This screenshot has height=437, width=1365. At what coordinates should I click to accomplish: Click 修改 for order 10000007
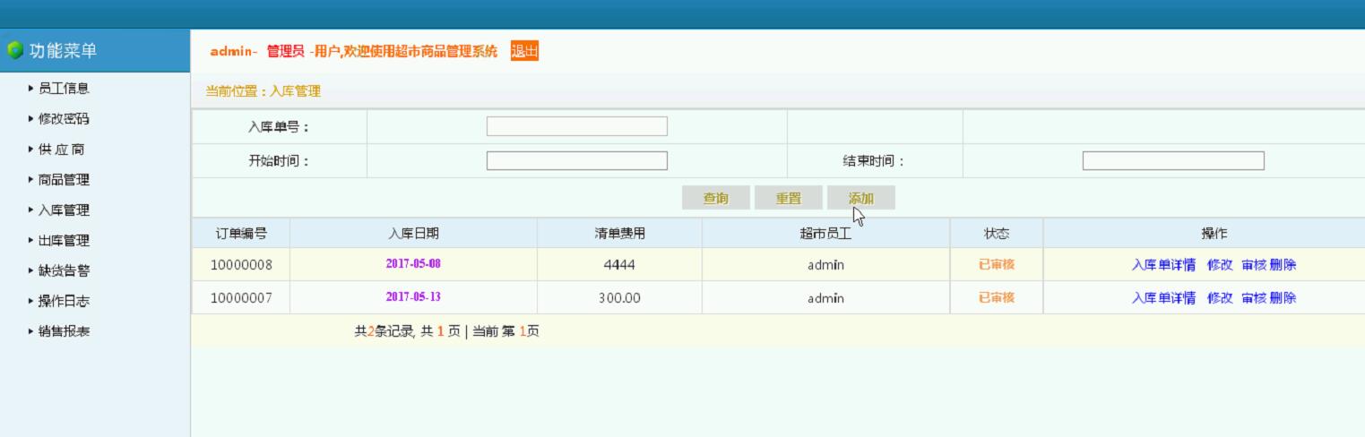[x=1220, y=298]
